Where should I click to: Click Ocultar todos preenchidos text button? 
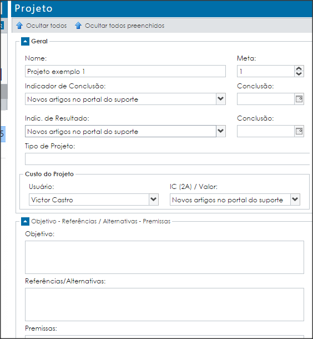[x=124, y=26]
